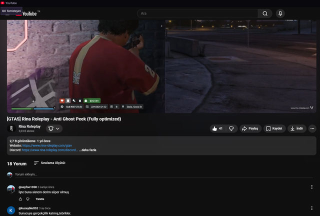The width and height of the screenshot is (320, 216).
Task: Focus the Ara search field
Action: pyautogui.click(x=197, y=13)
